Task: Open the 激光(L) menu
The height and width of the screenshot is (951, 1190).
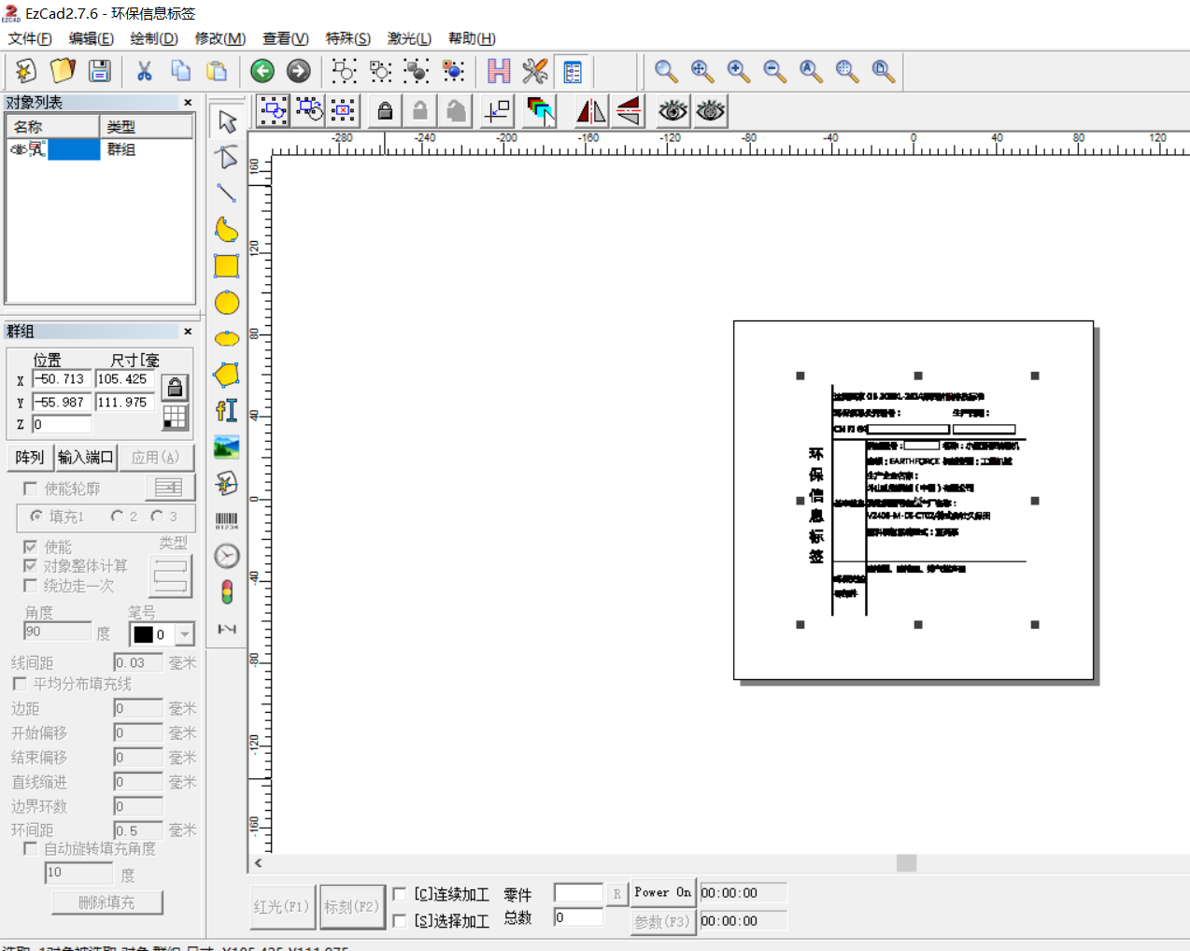Action: (409, 38)
